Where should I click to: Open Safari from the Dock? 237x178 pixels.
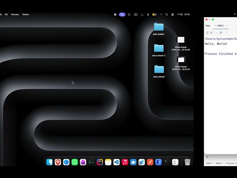pyautogui.click(x=66, y=162)
